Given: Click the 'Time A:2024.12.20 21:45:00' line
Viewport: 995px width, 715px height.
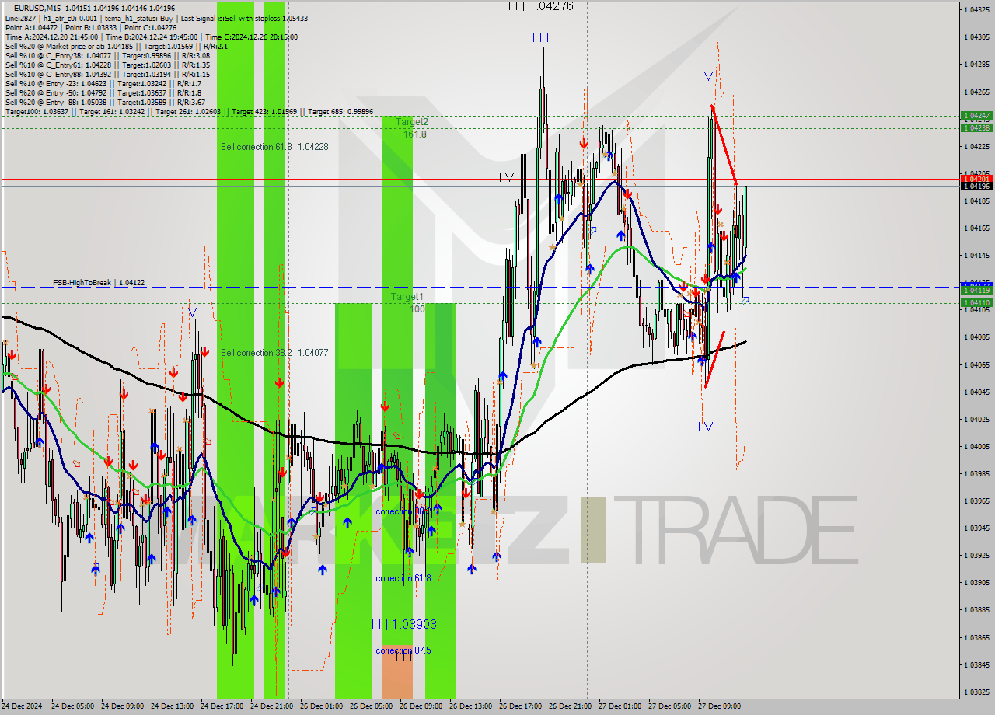Looking at the screenshot, I should (151, 37).
